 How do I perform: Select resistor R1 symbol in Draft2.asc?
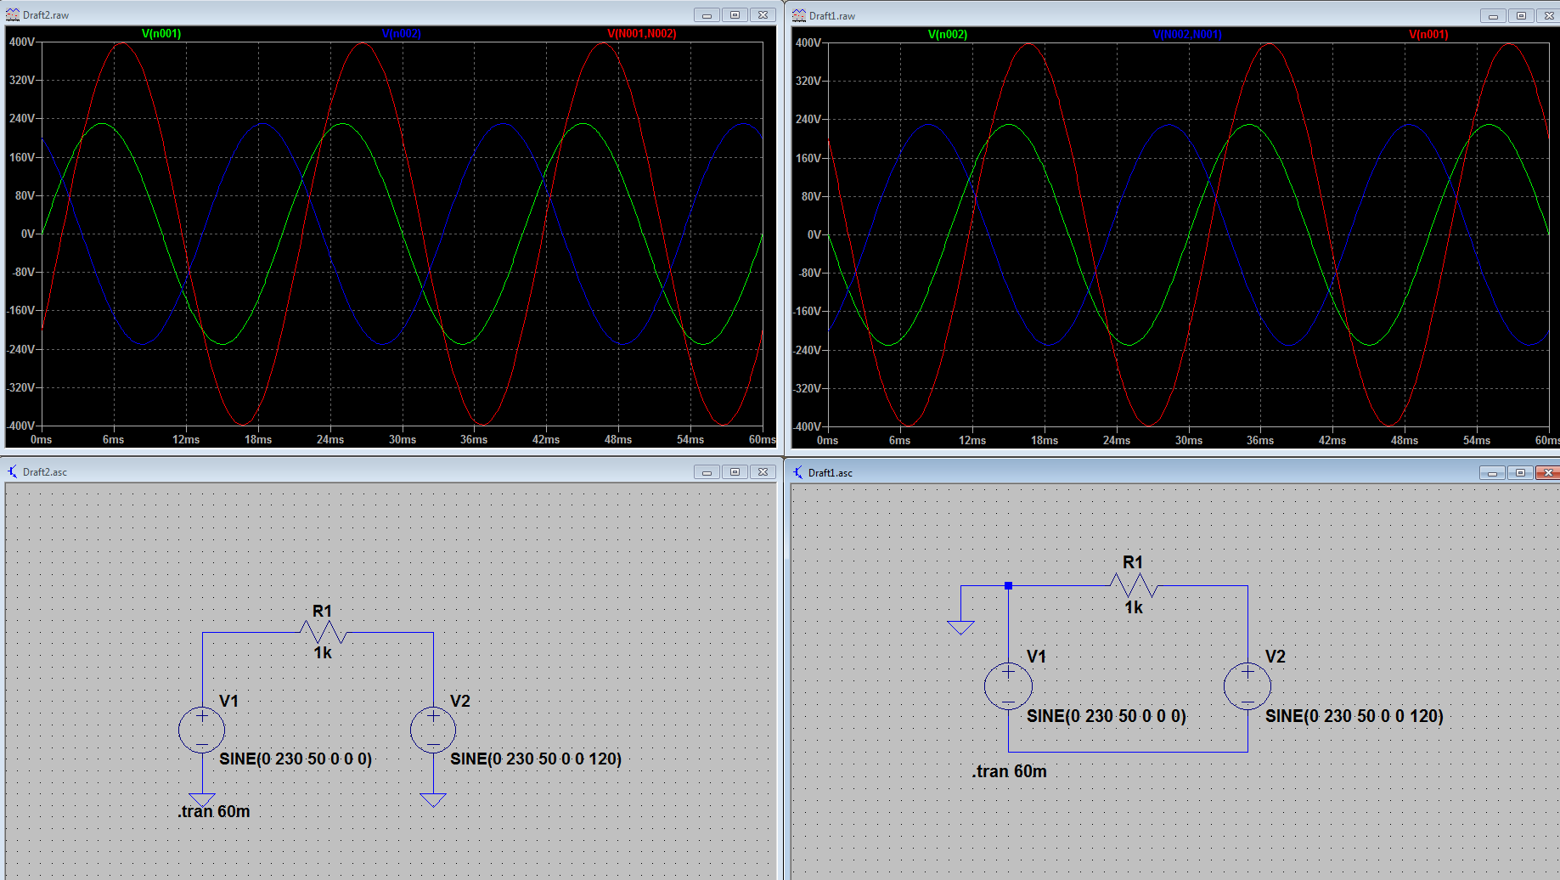[x=324, y=633]
